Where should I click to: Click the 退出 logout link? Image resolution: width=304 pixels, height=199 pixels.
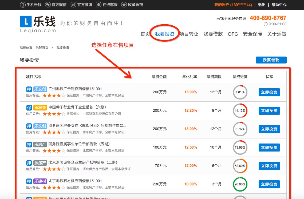pyautogui.click(x=262, y=5)
